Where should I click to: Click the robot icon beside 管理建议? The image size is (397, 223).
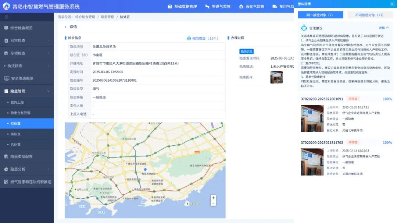(304, 28)
